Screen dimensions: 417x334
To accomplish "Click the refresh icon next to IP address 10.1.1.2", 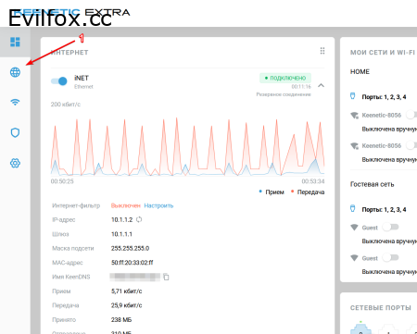I will click(139, 219).
